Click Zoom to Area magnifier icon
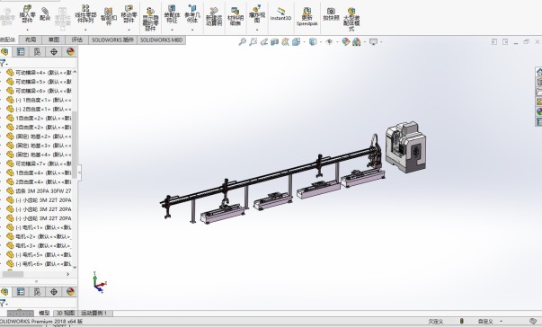542x327 pixels. [x=253, y=42]
